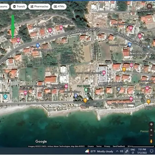Screen dimensions: 155x155
Task: Open the weather widget on taskbar
Action: [99, 151]
